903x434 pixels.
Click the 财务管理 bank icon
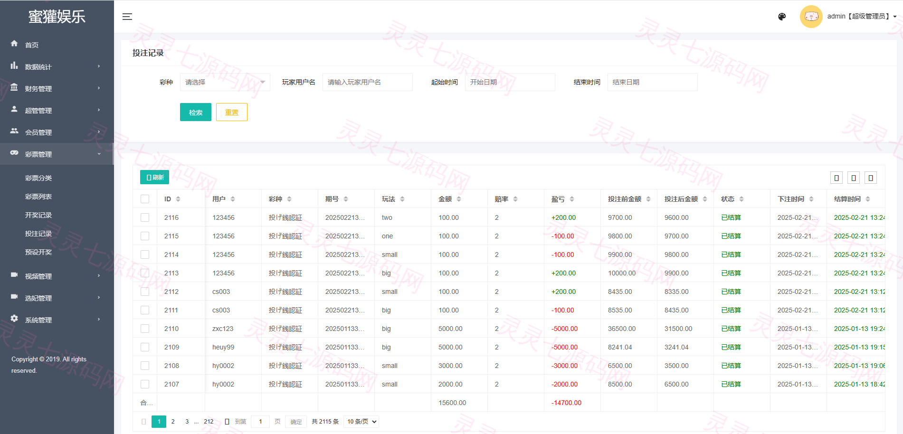(14, 88)
